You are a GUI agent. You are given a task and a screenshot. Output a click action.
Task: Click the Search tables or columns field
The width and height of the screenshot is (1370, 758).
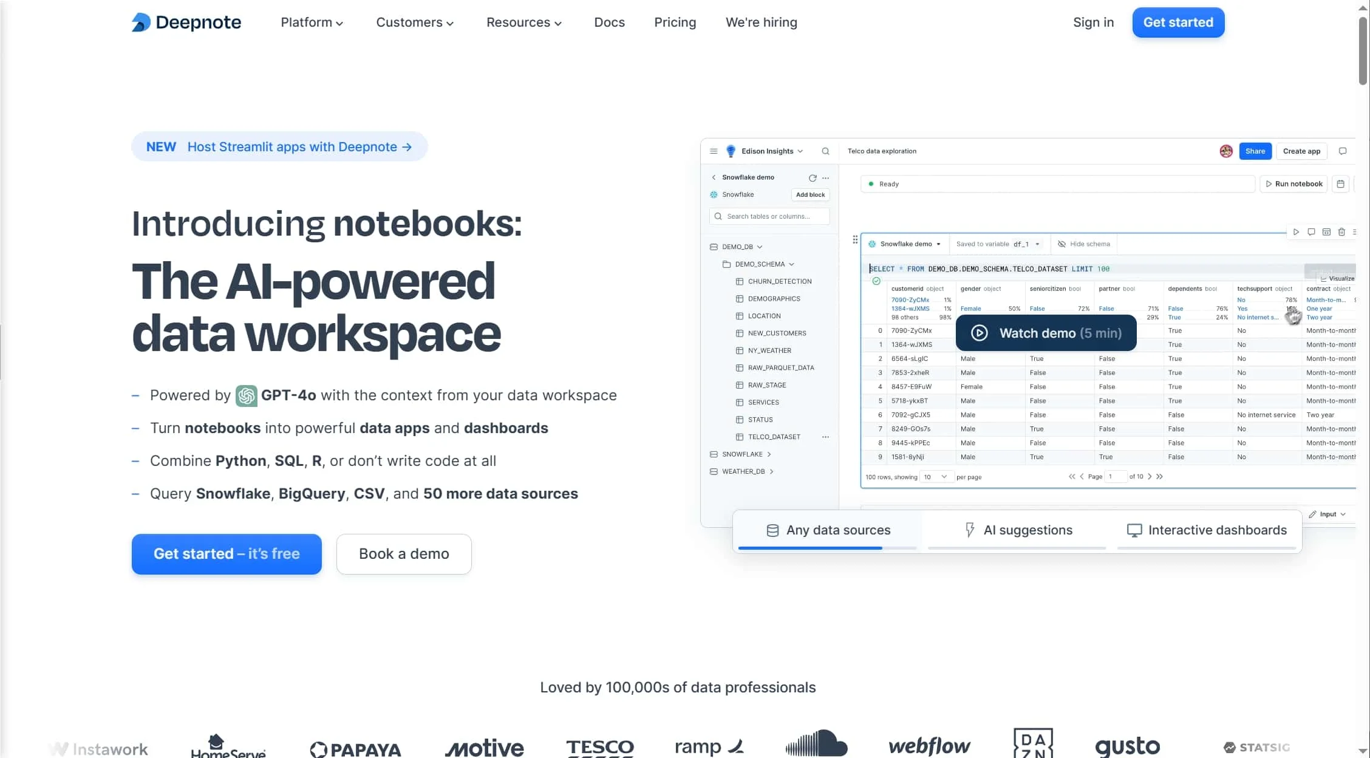click(x=769, y=217)
